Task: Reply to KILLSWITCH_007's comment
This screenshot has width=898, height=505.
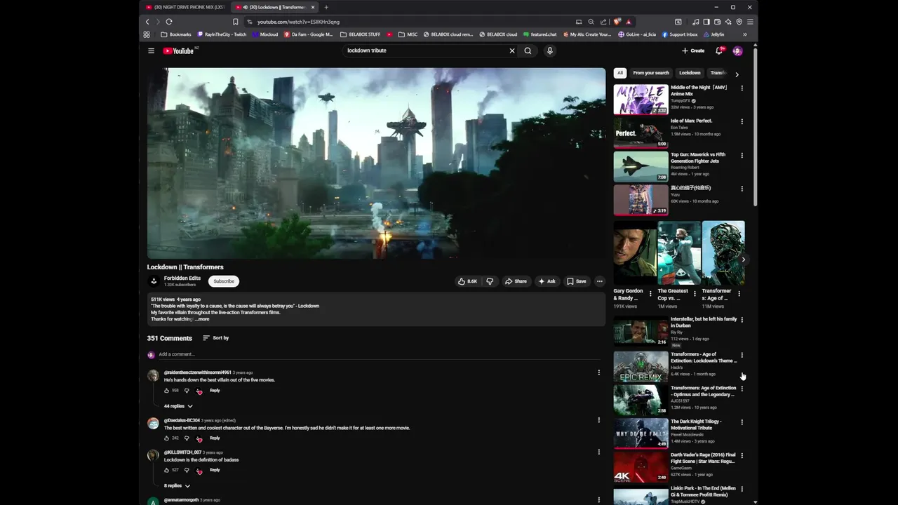Action: point(215,470)
